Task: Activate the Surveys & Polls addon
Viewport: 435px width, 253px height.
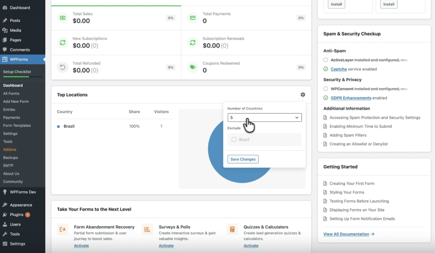Action: point(166,246)
